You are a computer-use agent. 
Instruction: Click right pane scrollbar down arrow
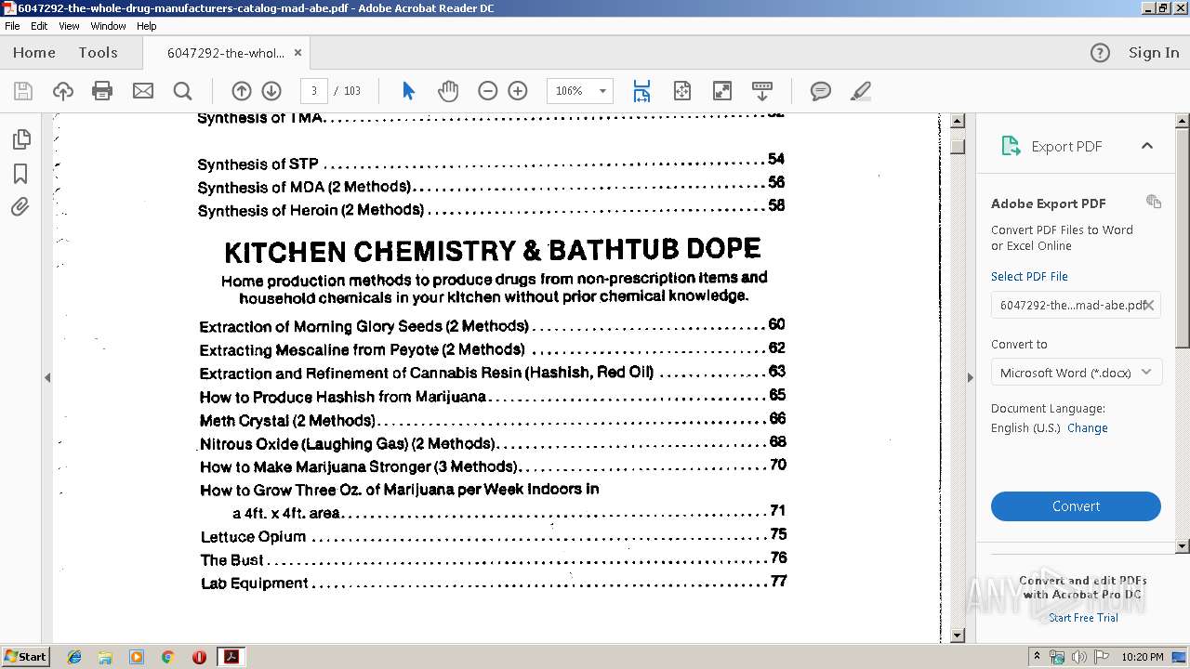tap(1183, 546)
